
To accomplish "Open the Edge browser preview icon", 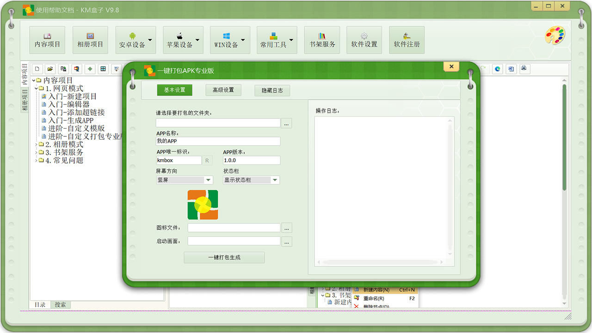I will coord(497,68).
